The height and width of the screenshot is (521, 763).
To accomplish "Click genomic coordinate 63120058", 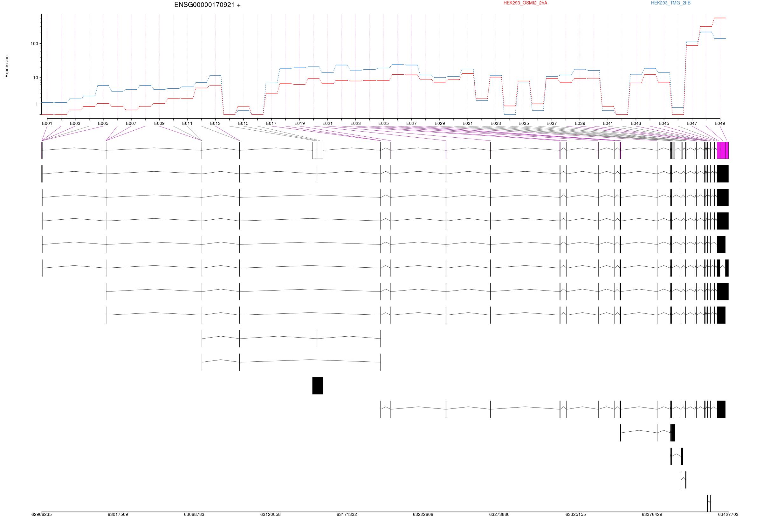I will tap(271, 514).
